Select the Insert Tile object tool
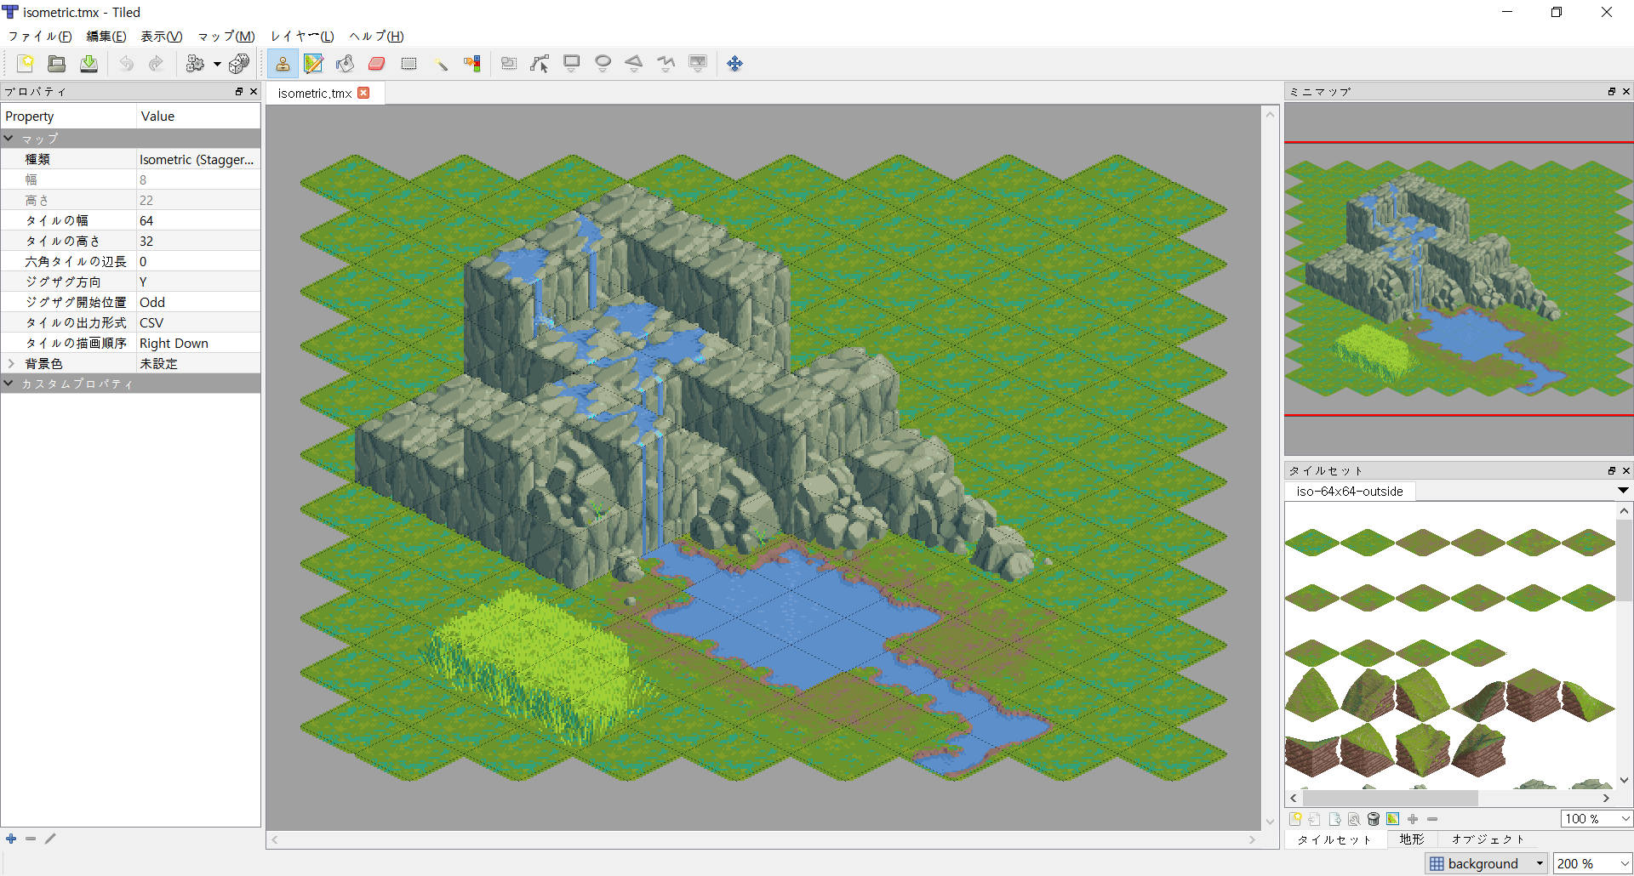This screenshot has height=876, width=1634. (698, 64)
